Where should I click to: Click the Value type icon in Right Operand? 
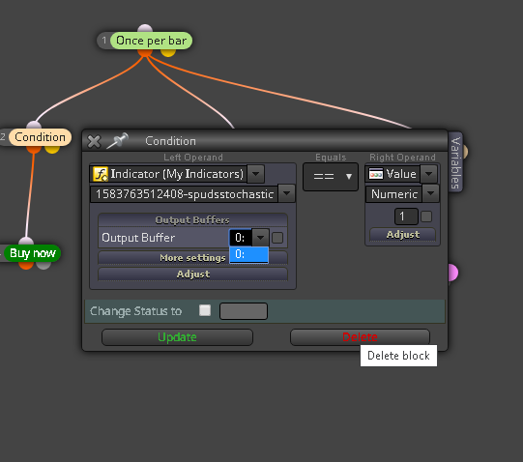point(376,174)
